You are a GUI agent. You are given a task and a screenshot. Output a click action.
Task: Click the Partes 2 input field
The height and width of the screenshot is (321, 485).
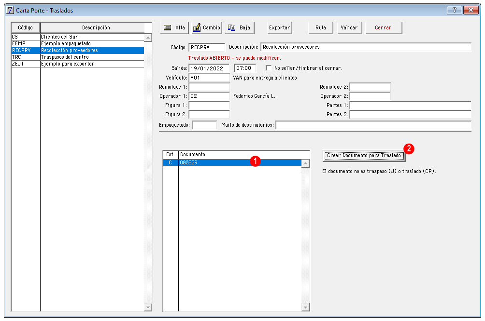[x=411, y=115]
